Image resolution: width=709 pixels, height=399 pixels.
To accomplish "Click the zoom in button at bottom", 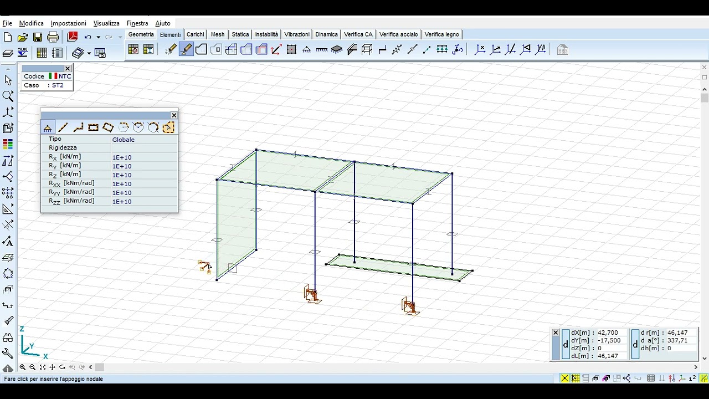I will (x=23, y=367).
